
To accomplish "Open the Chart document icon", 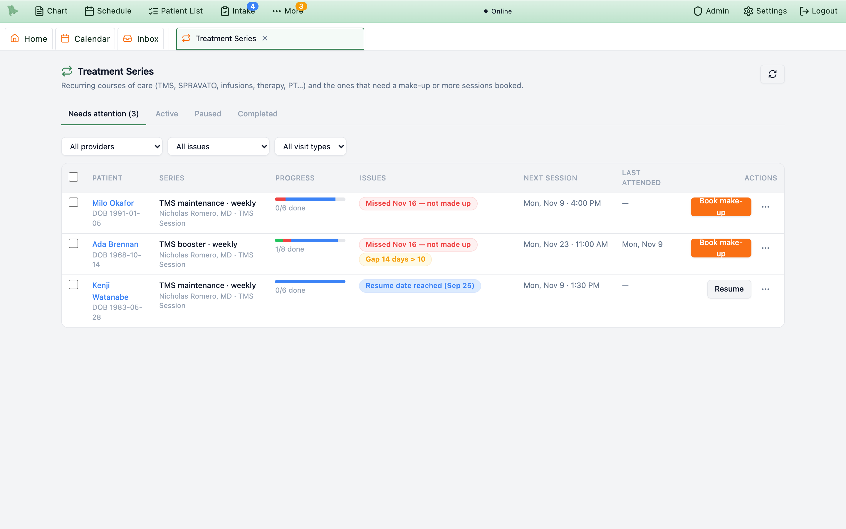I will click(x=39, y=11).
